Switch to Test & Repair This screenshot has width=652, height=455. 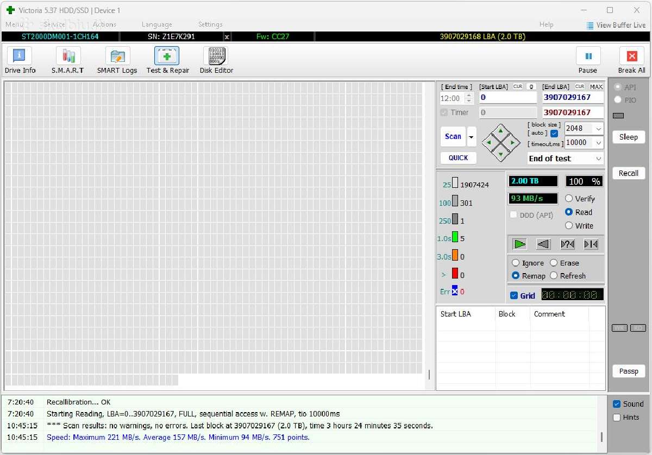[167, 60]
